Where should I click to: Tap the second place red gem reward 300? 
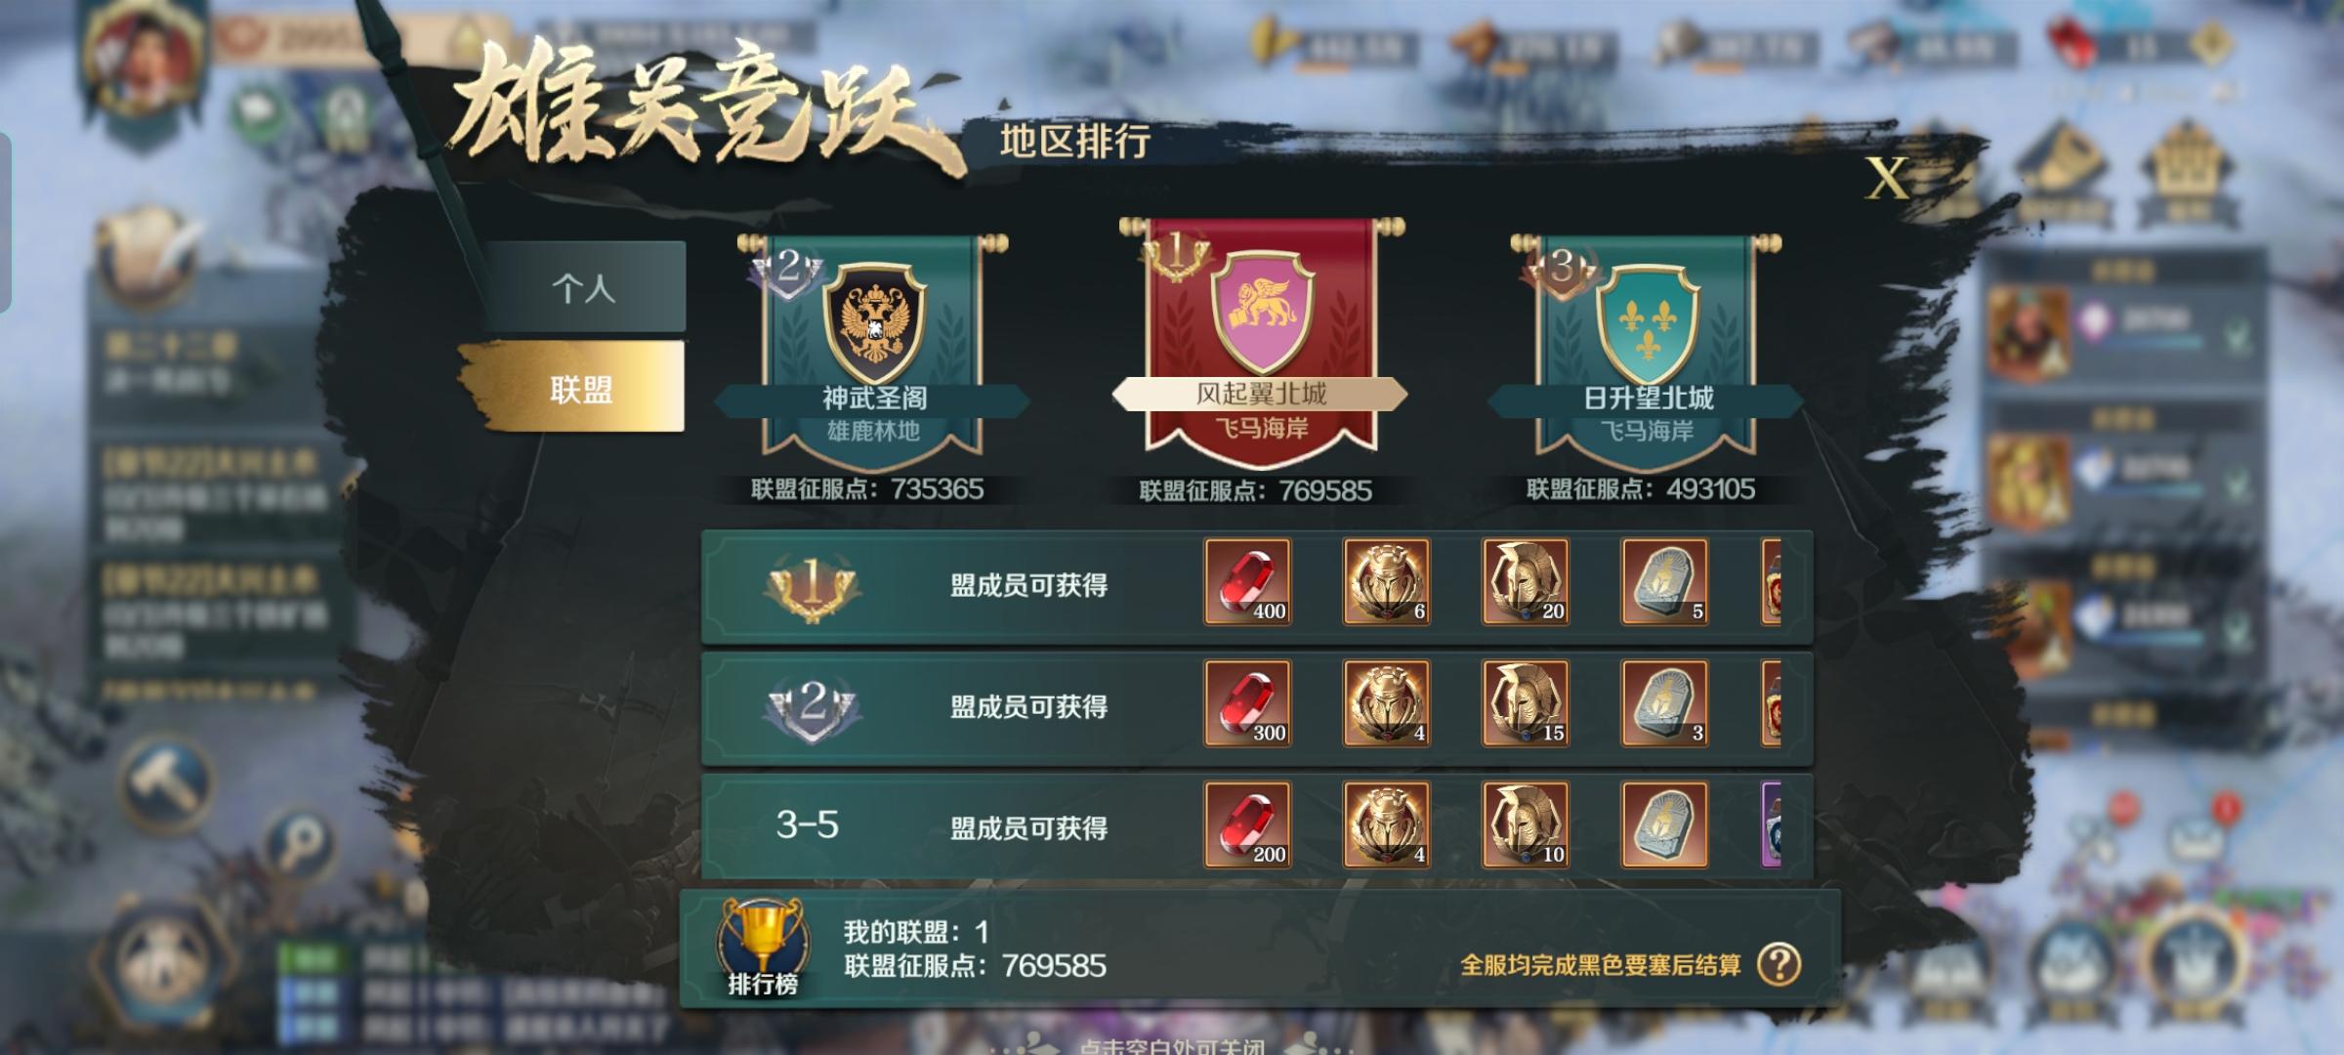1247,703
